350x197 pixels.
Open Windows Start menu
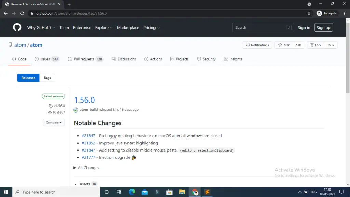tap(6, 192)
